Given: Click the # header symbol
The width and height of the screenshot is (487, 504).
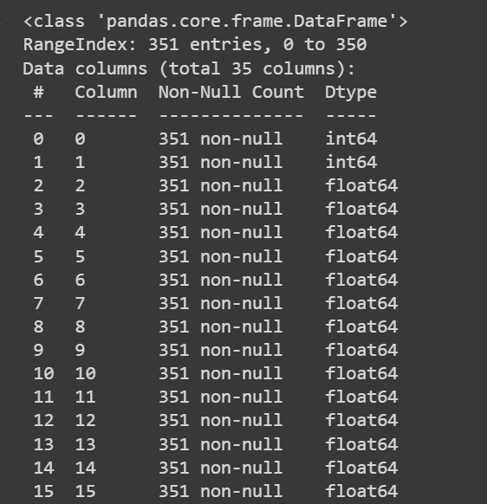Looking at the screenshot, I should point(39,93).
